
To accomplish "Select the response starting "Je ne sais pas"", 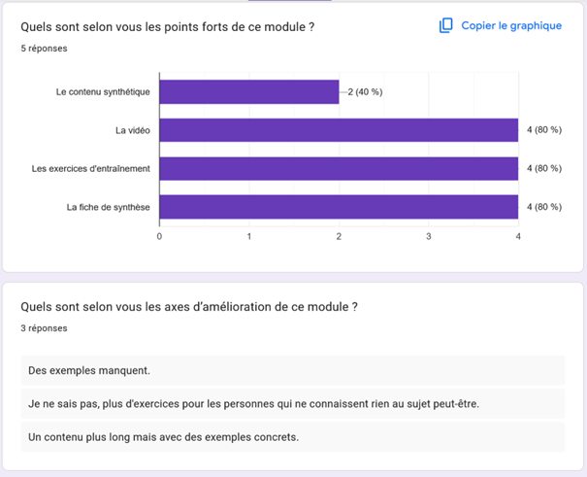I will point(254,404).
